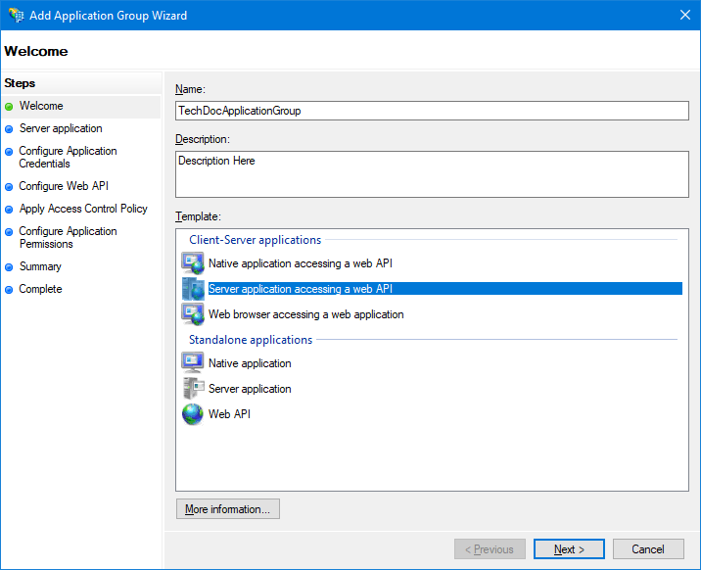The image size is (701, 570).
Task: Click the disabled Previous button
Action: (490, 549)
